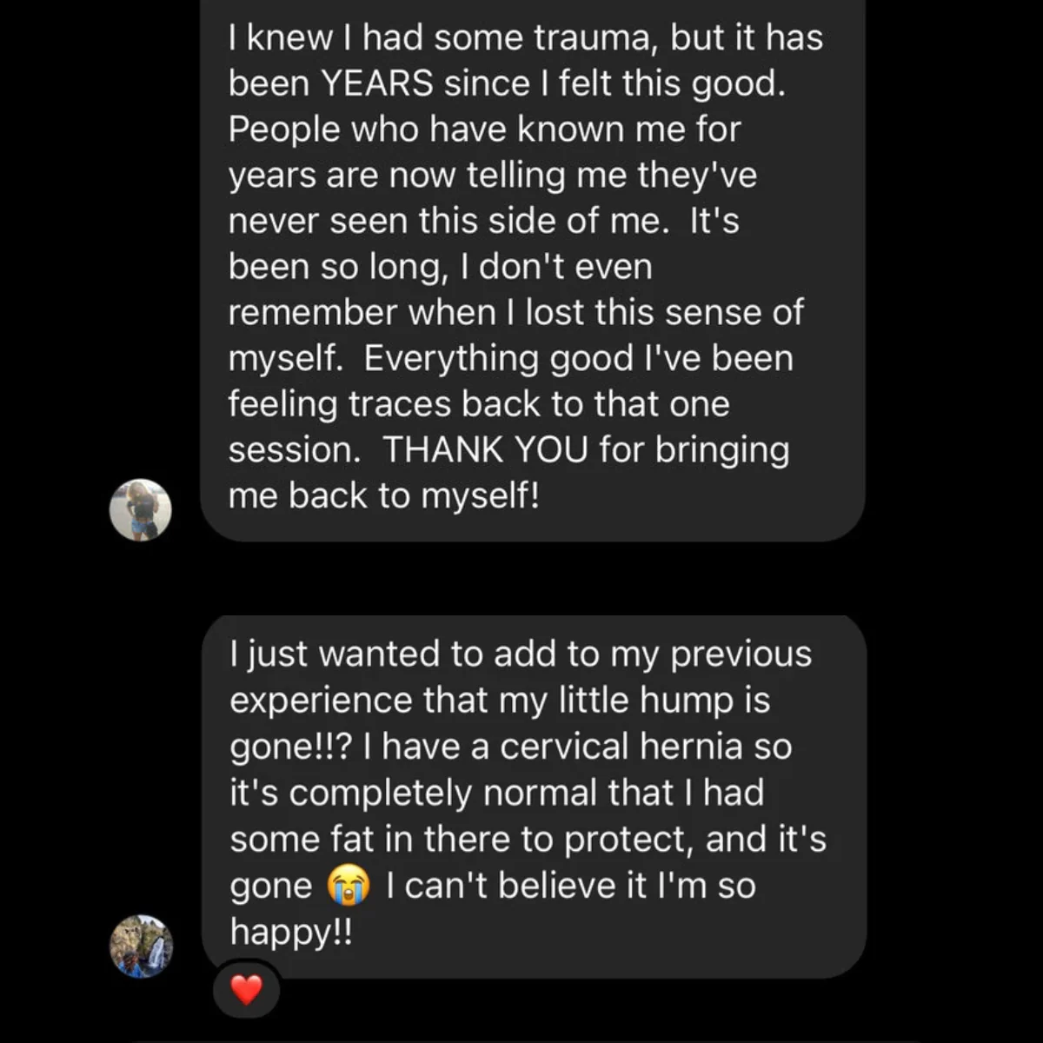Tap the phrase "me back to myself!"
Viewport: 1043px width, 1043px height.
tap(383, 496)
